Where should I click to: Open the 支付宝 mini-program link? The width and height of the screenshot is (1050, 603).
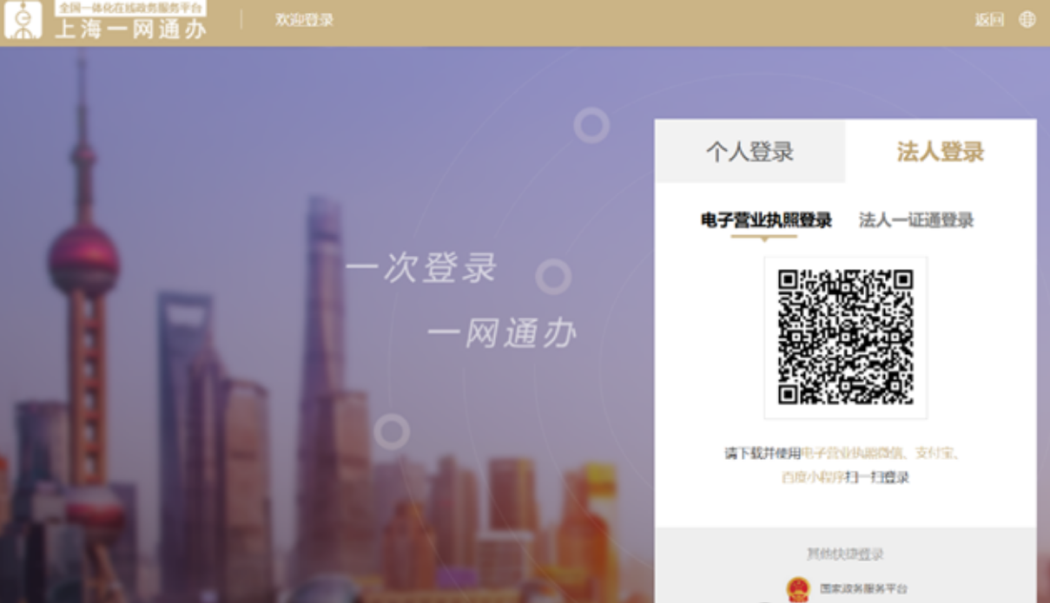(936, 453)
